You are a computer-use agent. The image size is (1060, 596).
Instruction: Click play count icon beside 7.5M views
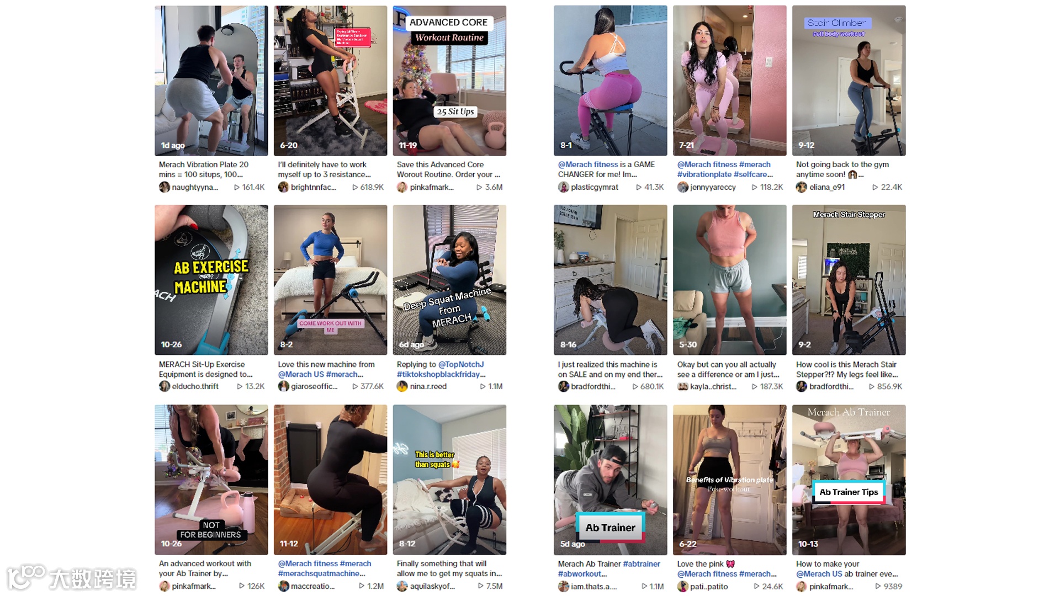pos(480,586)
